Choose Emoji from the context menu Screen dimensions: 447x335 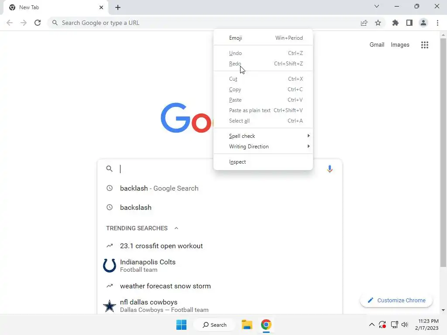(x=263, y=38)
